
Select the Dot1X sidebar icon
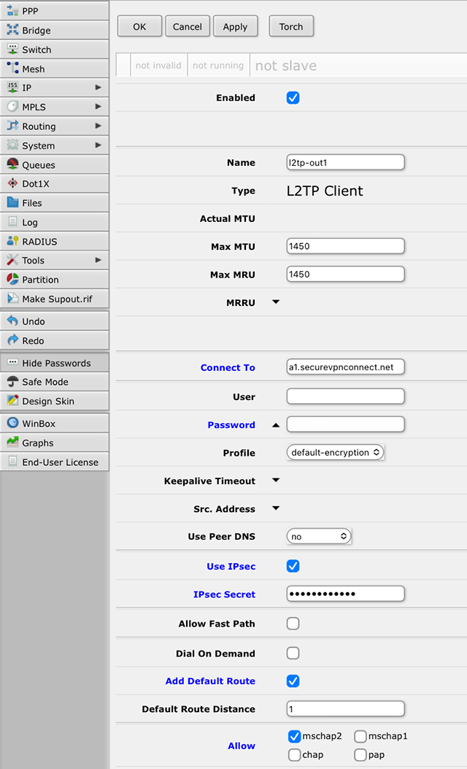tap(12, 183)
